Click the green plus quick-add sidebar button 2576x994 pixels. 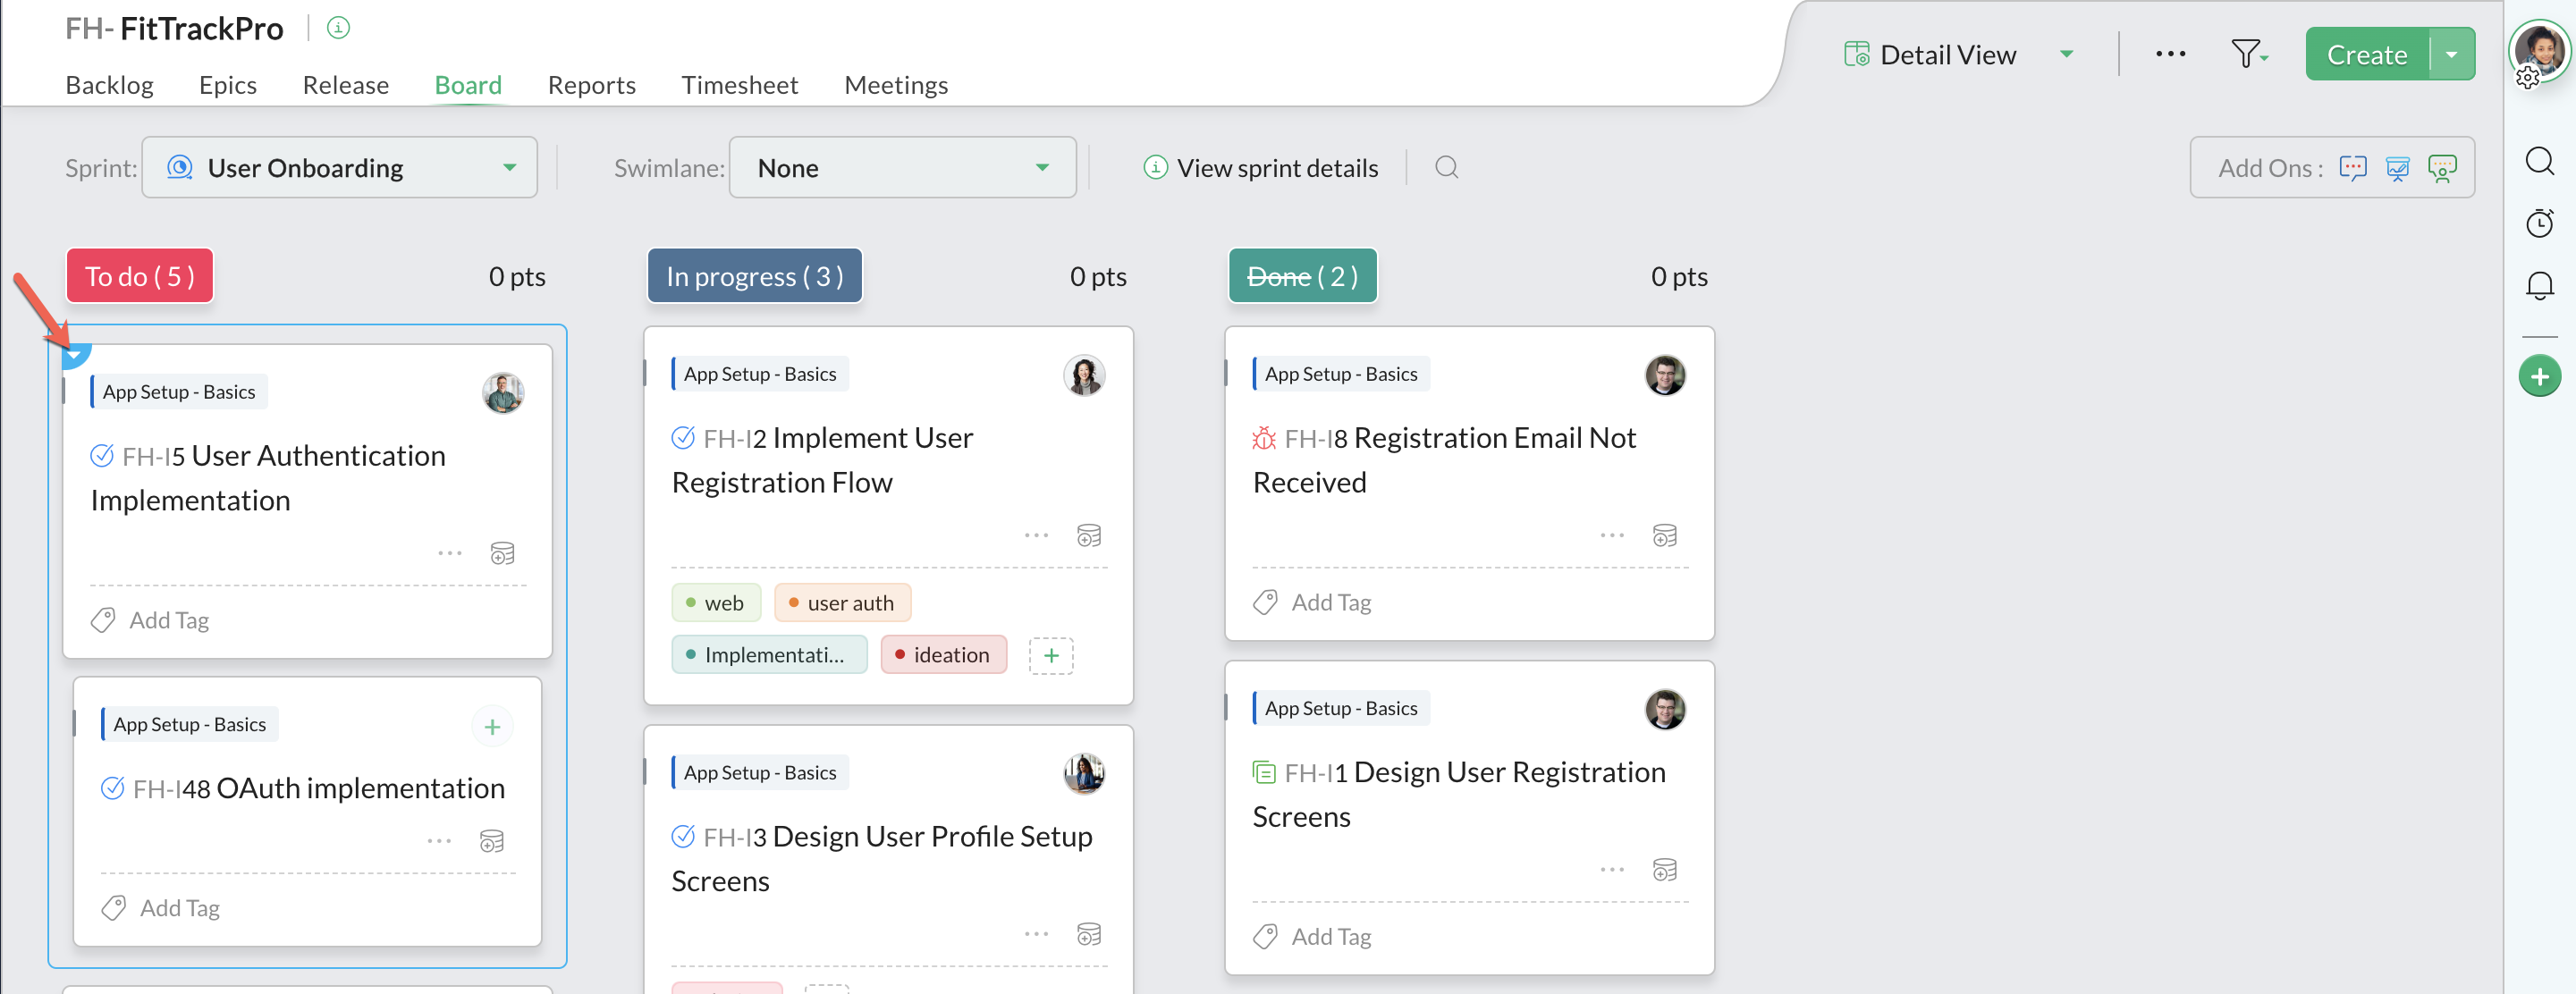pyautogui.click(x=2539, y=377)
